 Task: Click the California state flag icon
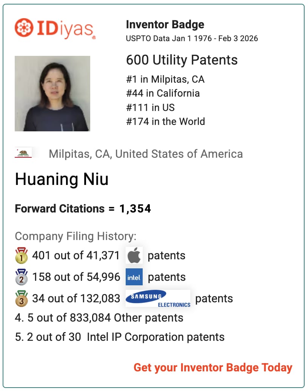[x=23, y=152]
